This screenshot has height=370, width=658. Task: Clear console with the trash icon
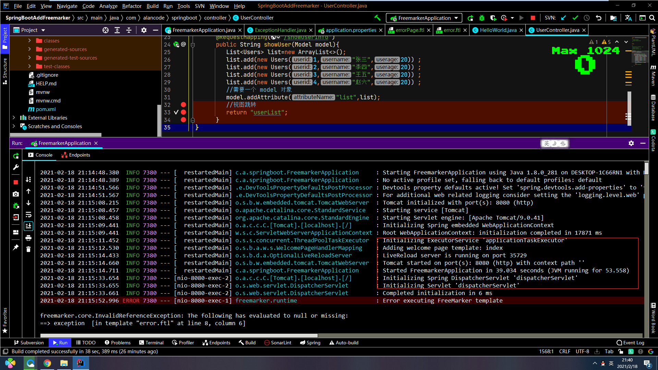(x=28, y=249)
